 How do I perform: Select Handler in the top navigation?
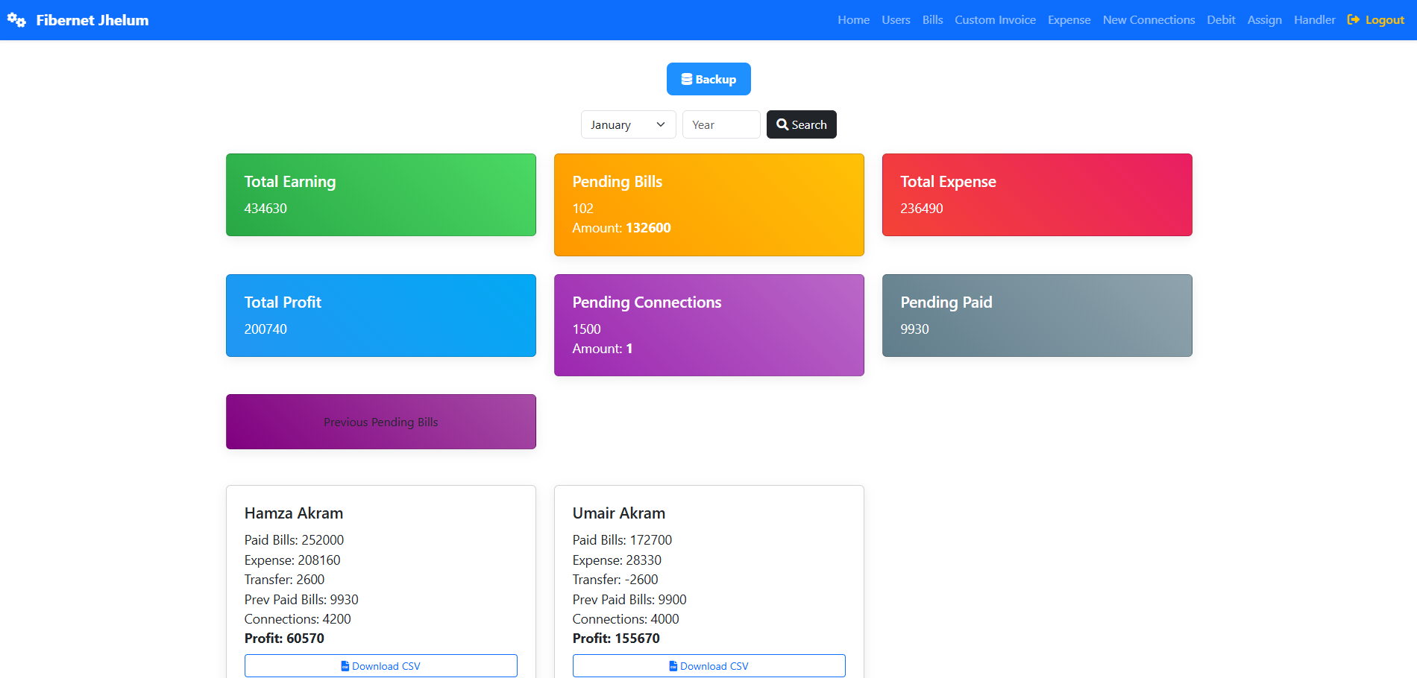[1314, 20]
